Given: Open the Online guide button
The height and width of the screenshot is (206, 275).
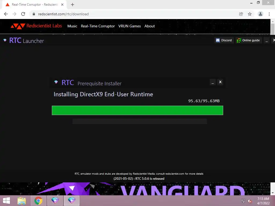Looking at the screenshot, I should coord(248,40).
